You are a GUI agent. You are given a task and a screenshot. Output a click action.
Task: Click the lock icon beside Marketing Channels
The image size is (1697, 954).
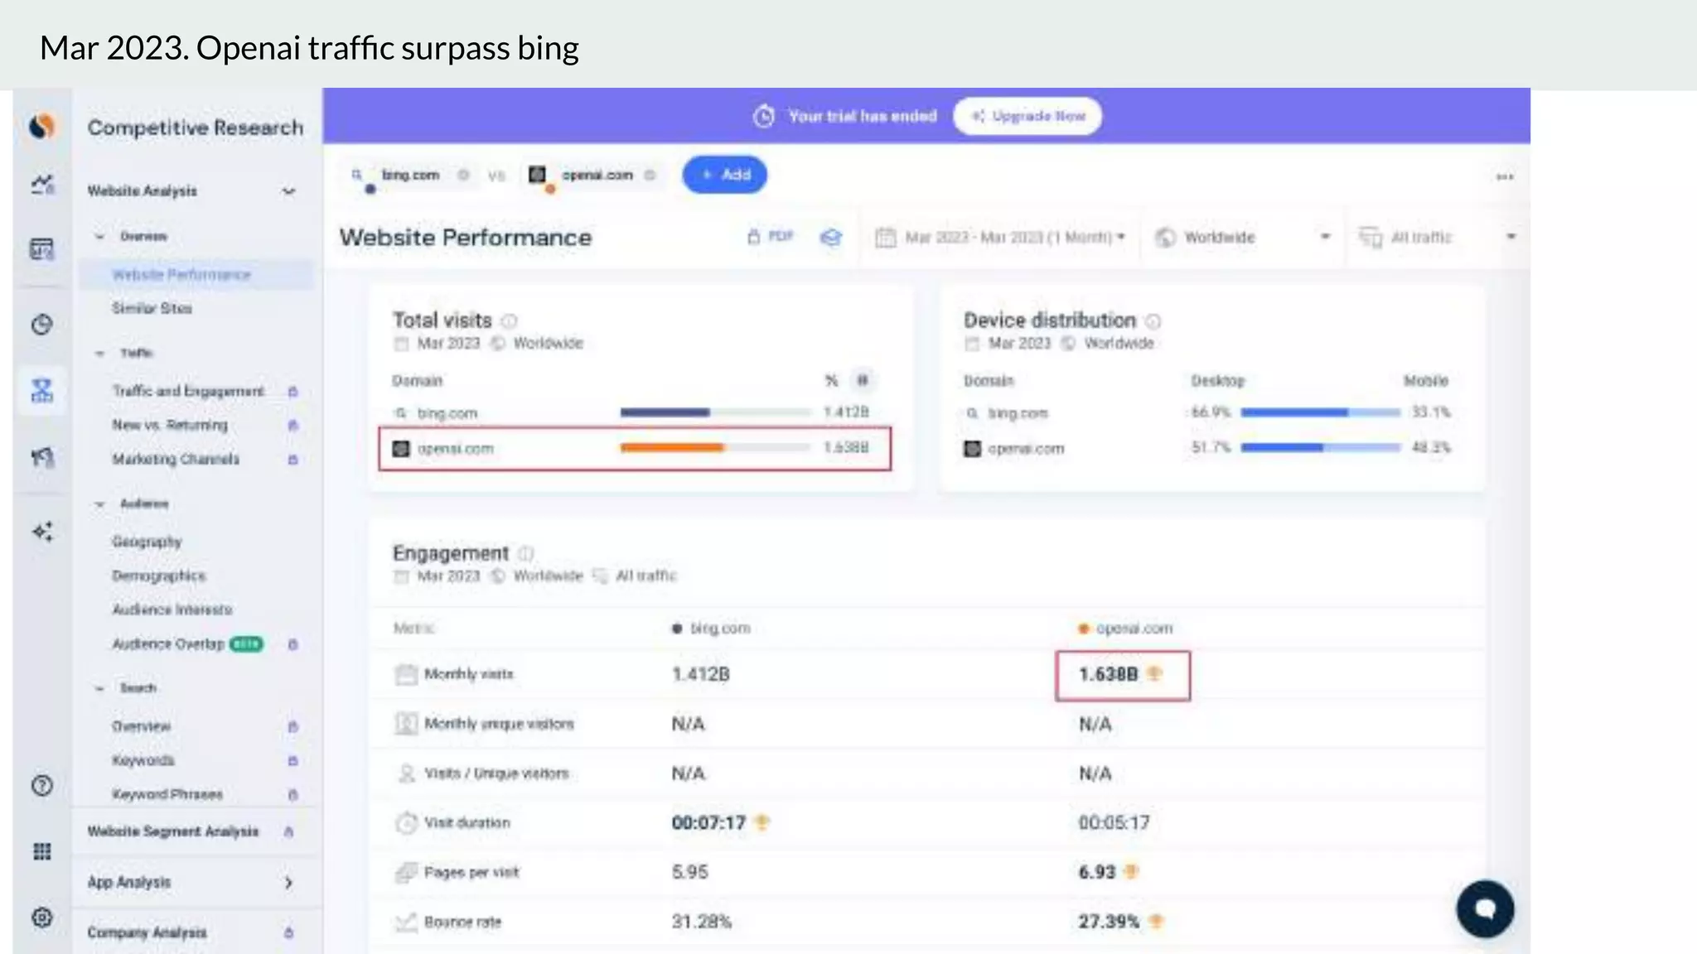293,459
